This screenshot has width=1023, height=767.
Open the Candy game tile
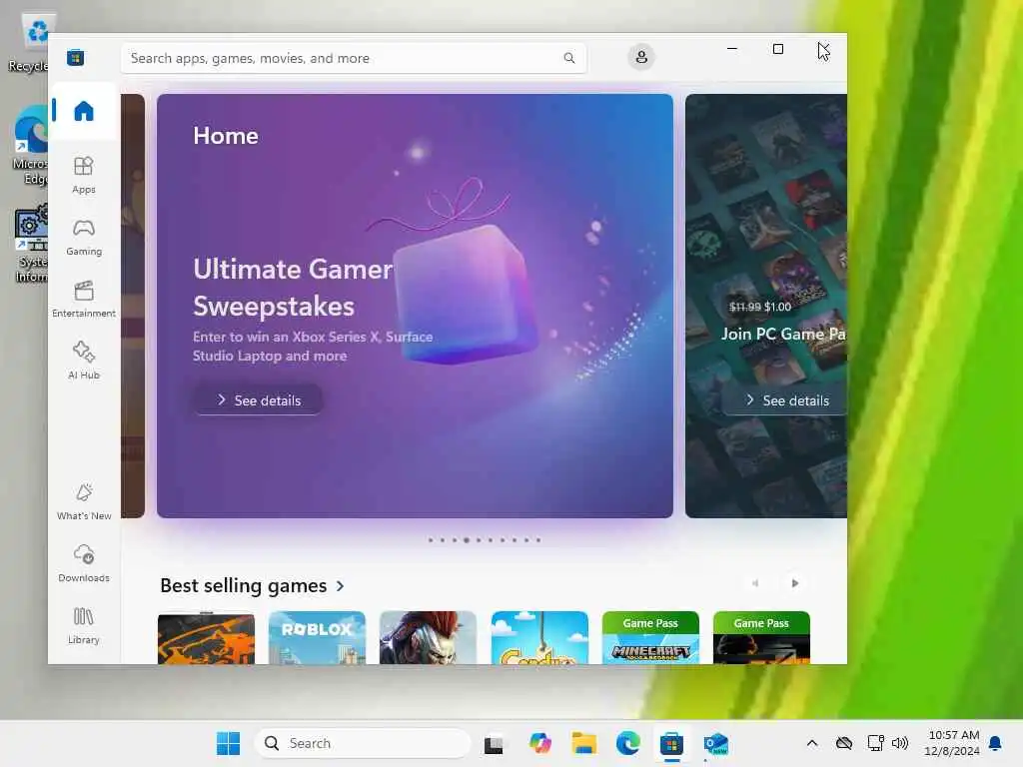click(539, 637)
